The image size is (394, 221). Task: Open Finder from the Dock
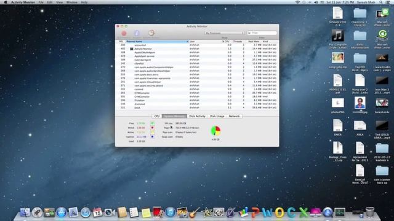[x=25, y=212]
